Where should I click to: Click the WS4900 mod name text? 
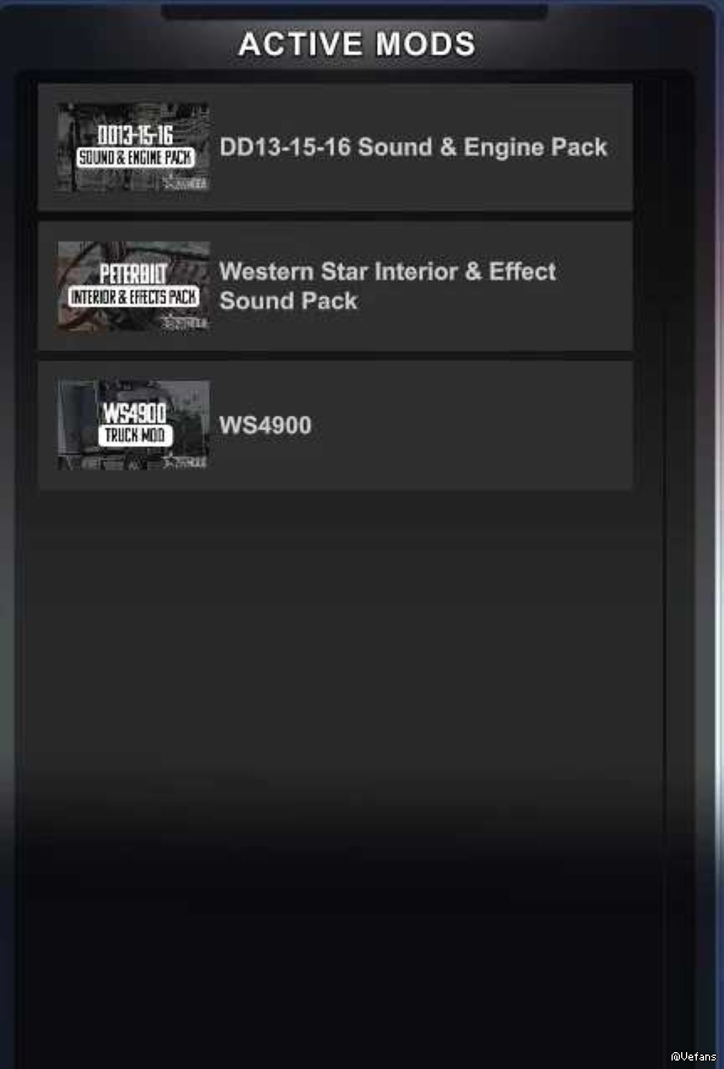pos(265,425)
